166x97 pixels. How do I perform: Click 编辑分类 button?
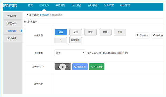[x=157, y=35]
